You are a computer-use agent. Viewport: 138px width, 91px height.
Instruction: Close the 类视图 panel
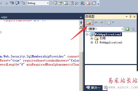click(x=134, y=17)
